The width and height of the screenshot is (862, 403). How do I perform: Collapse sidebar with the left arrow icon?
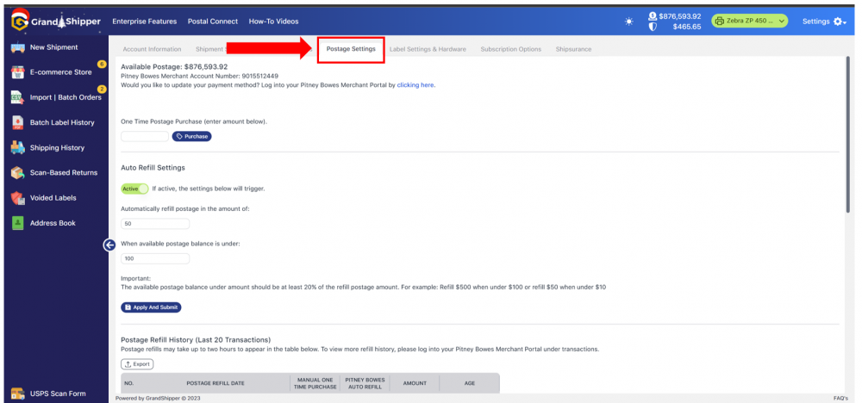pos(109,245)
